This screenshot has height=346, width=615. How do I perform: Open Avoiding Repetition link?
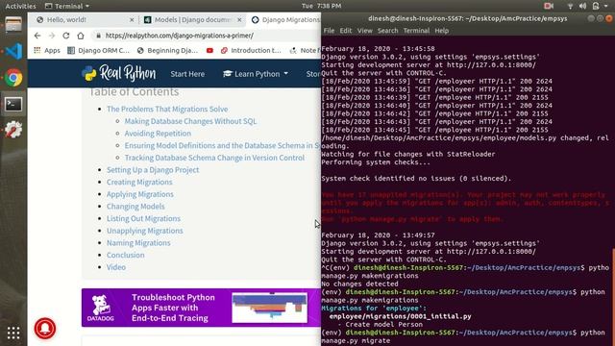tap(158, 134)
